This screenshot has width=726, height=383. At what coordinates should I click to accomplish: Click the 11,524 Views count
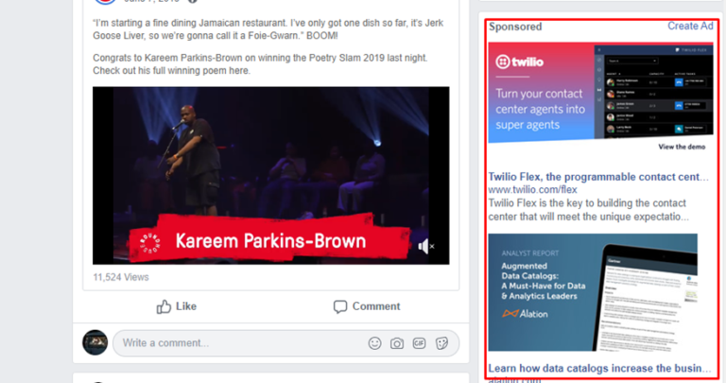pyautogui.click(x=120, y=277)
